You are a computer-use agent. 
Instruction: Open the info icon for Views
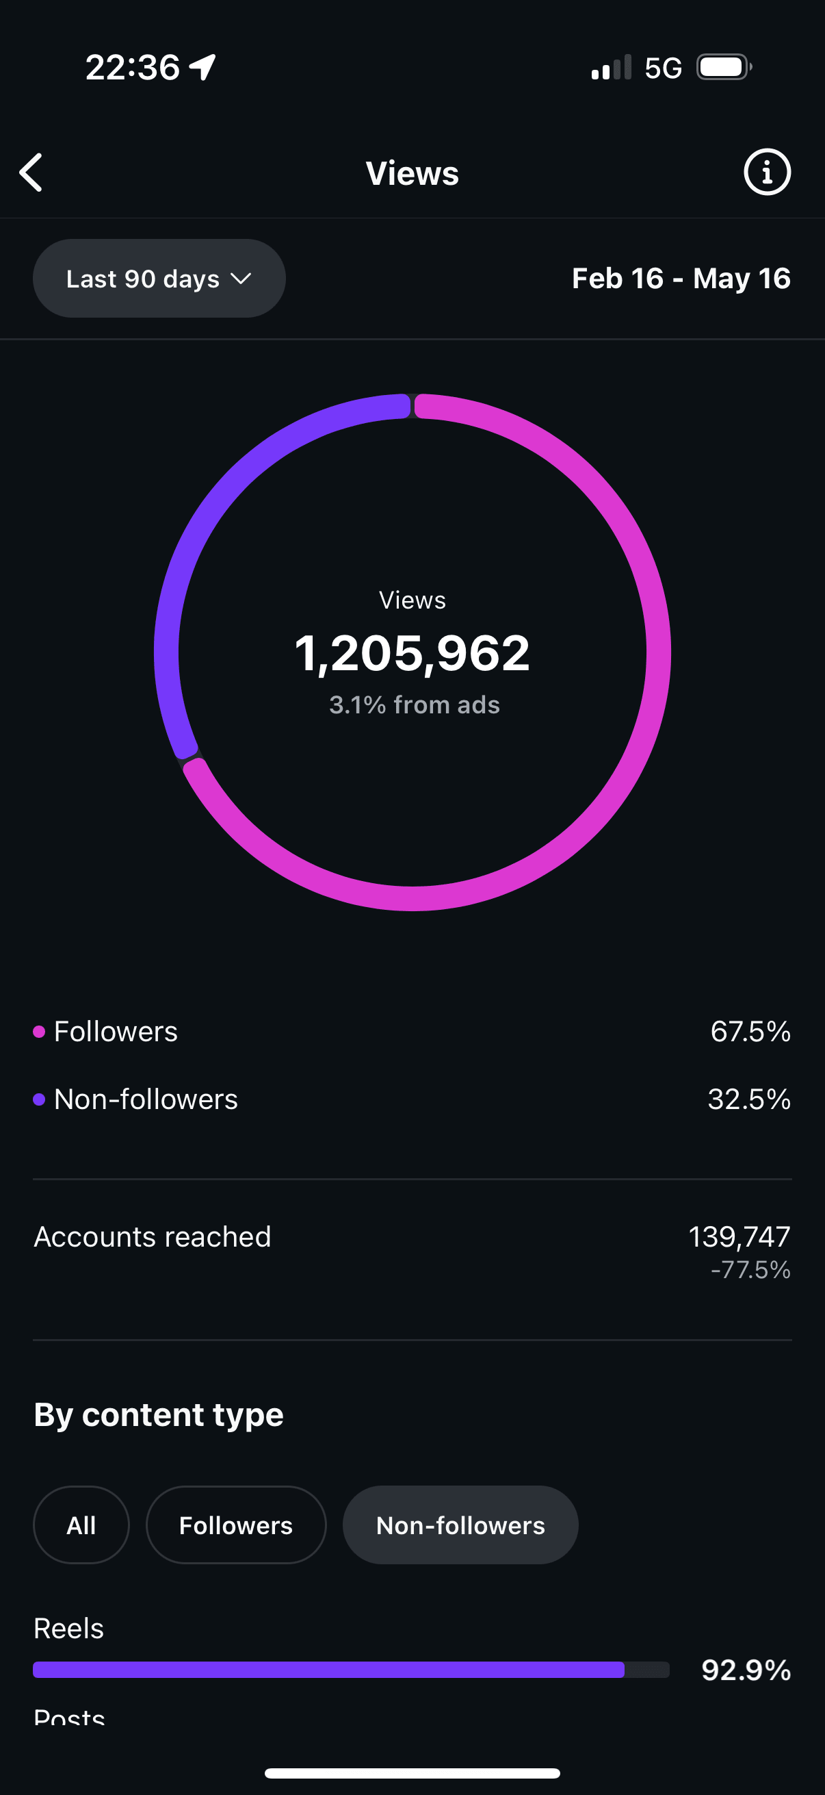click(767, 172)
